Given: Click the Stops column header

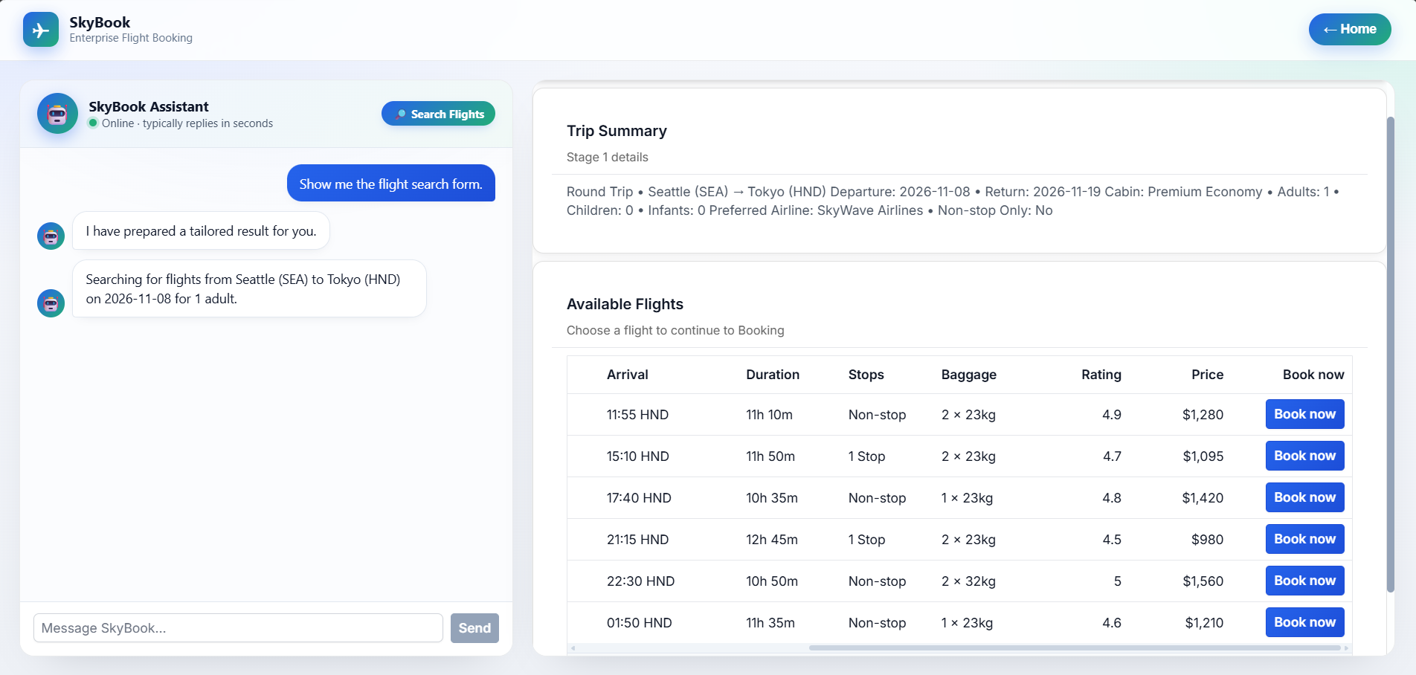Looking at the screenshot, I should (866, 375).
